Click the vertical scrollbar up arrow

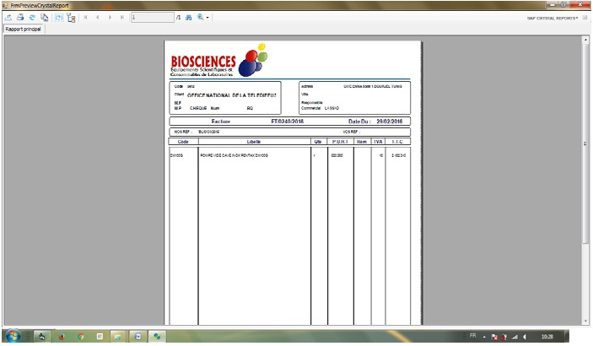coord(585,40)
